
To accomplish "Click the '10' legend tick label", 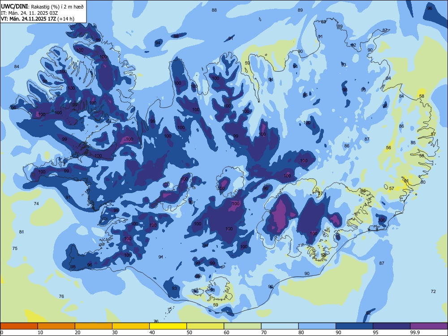I will tap(40, 332).
